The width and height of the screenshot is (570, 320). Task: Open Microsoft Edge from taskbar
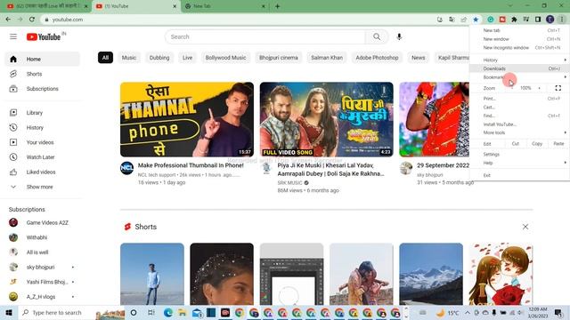tap(168, 313)
